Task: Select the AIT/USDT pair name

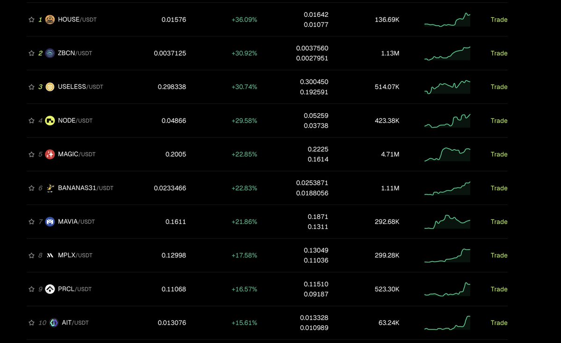Action: pyautogui.click(x=75, y=323)
